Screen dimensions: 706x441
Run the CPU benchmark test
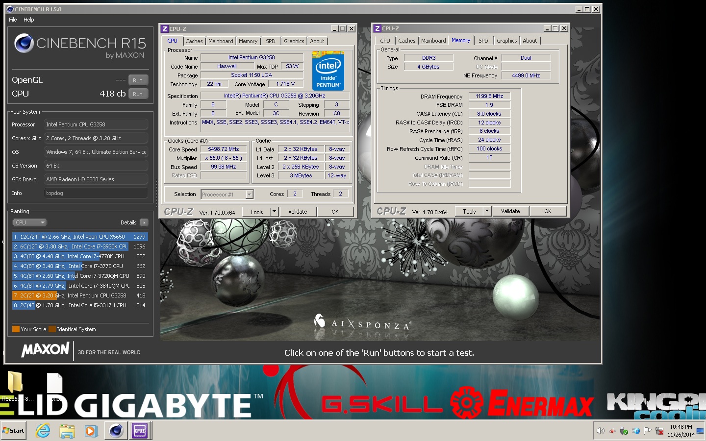(138, 94)
